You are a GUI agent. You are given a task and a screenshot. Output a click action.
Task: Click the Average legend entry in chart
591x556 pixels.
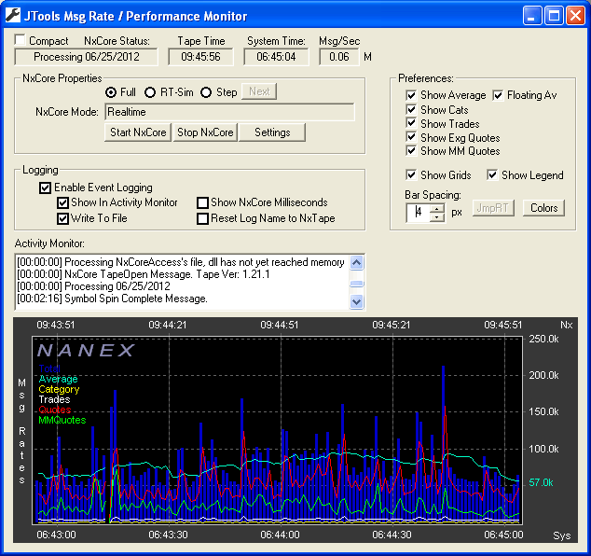coord(58,379)
